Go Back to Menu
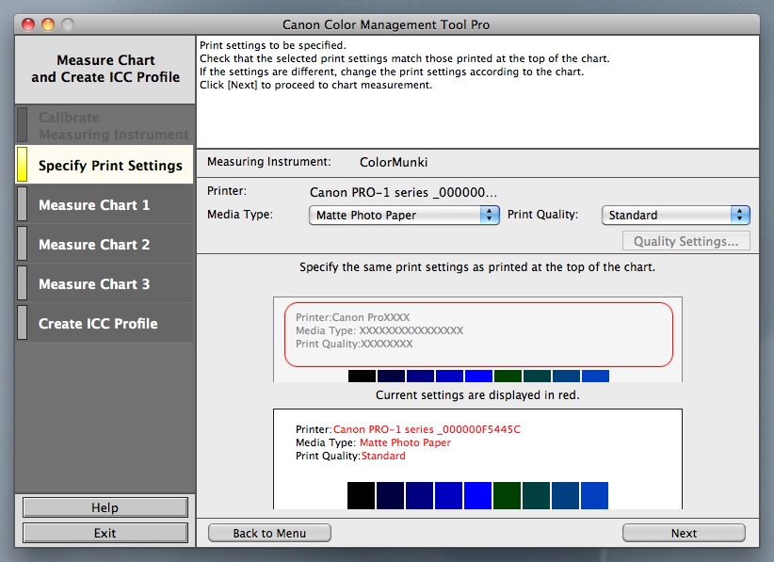 269,533
